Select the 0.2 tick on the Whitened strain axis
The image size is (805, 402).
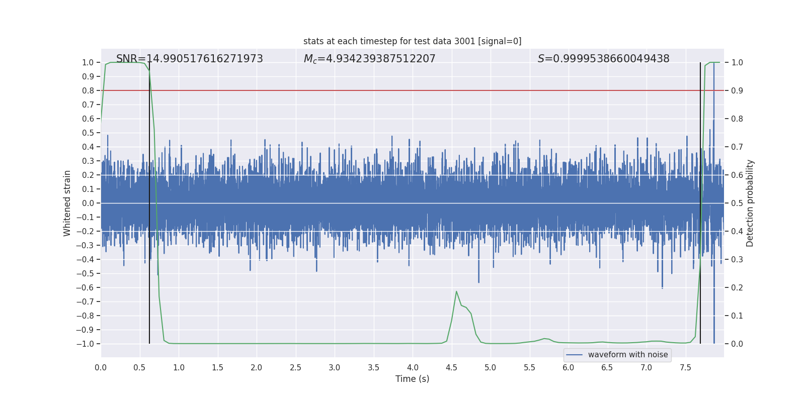[x=88, y=175]
